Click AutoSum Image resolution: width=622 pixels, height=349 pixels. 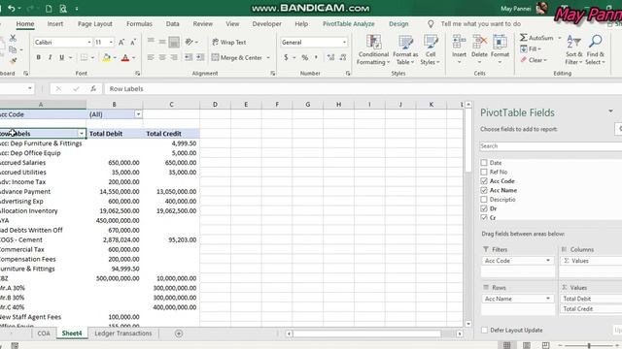536,38
